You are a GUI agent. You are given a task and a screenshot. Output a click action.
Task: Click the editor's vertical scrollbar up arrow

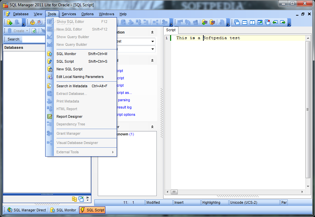coord(308,38)
